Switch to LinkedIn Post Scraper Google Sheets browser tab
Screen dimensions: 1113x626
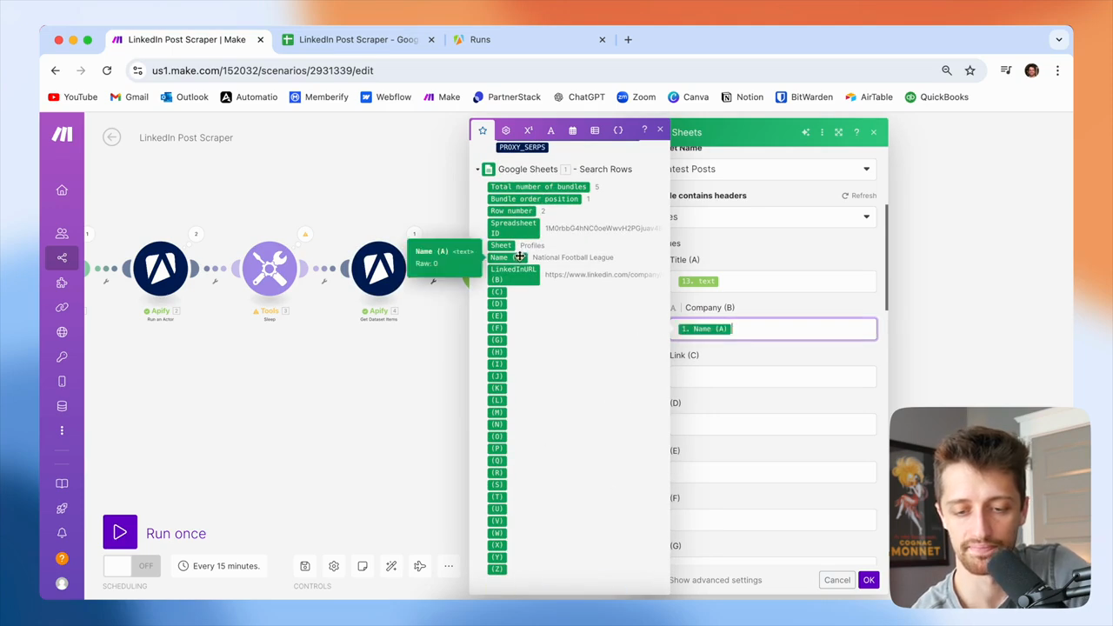[x=358, y=39]
